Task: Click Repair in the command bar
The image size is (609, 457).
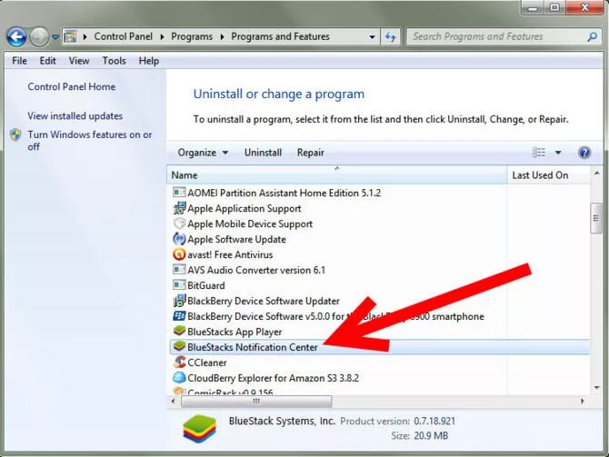Action: pyautogui.click(x=310, y=153)
